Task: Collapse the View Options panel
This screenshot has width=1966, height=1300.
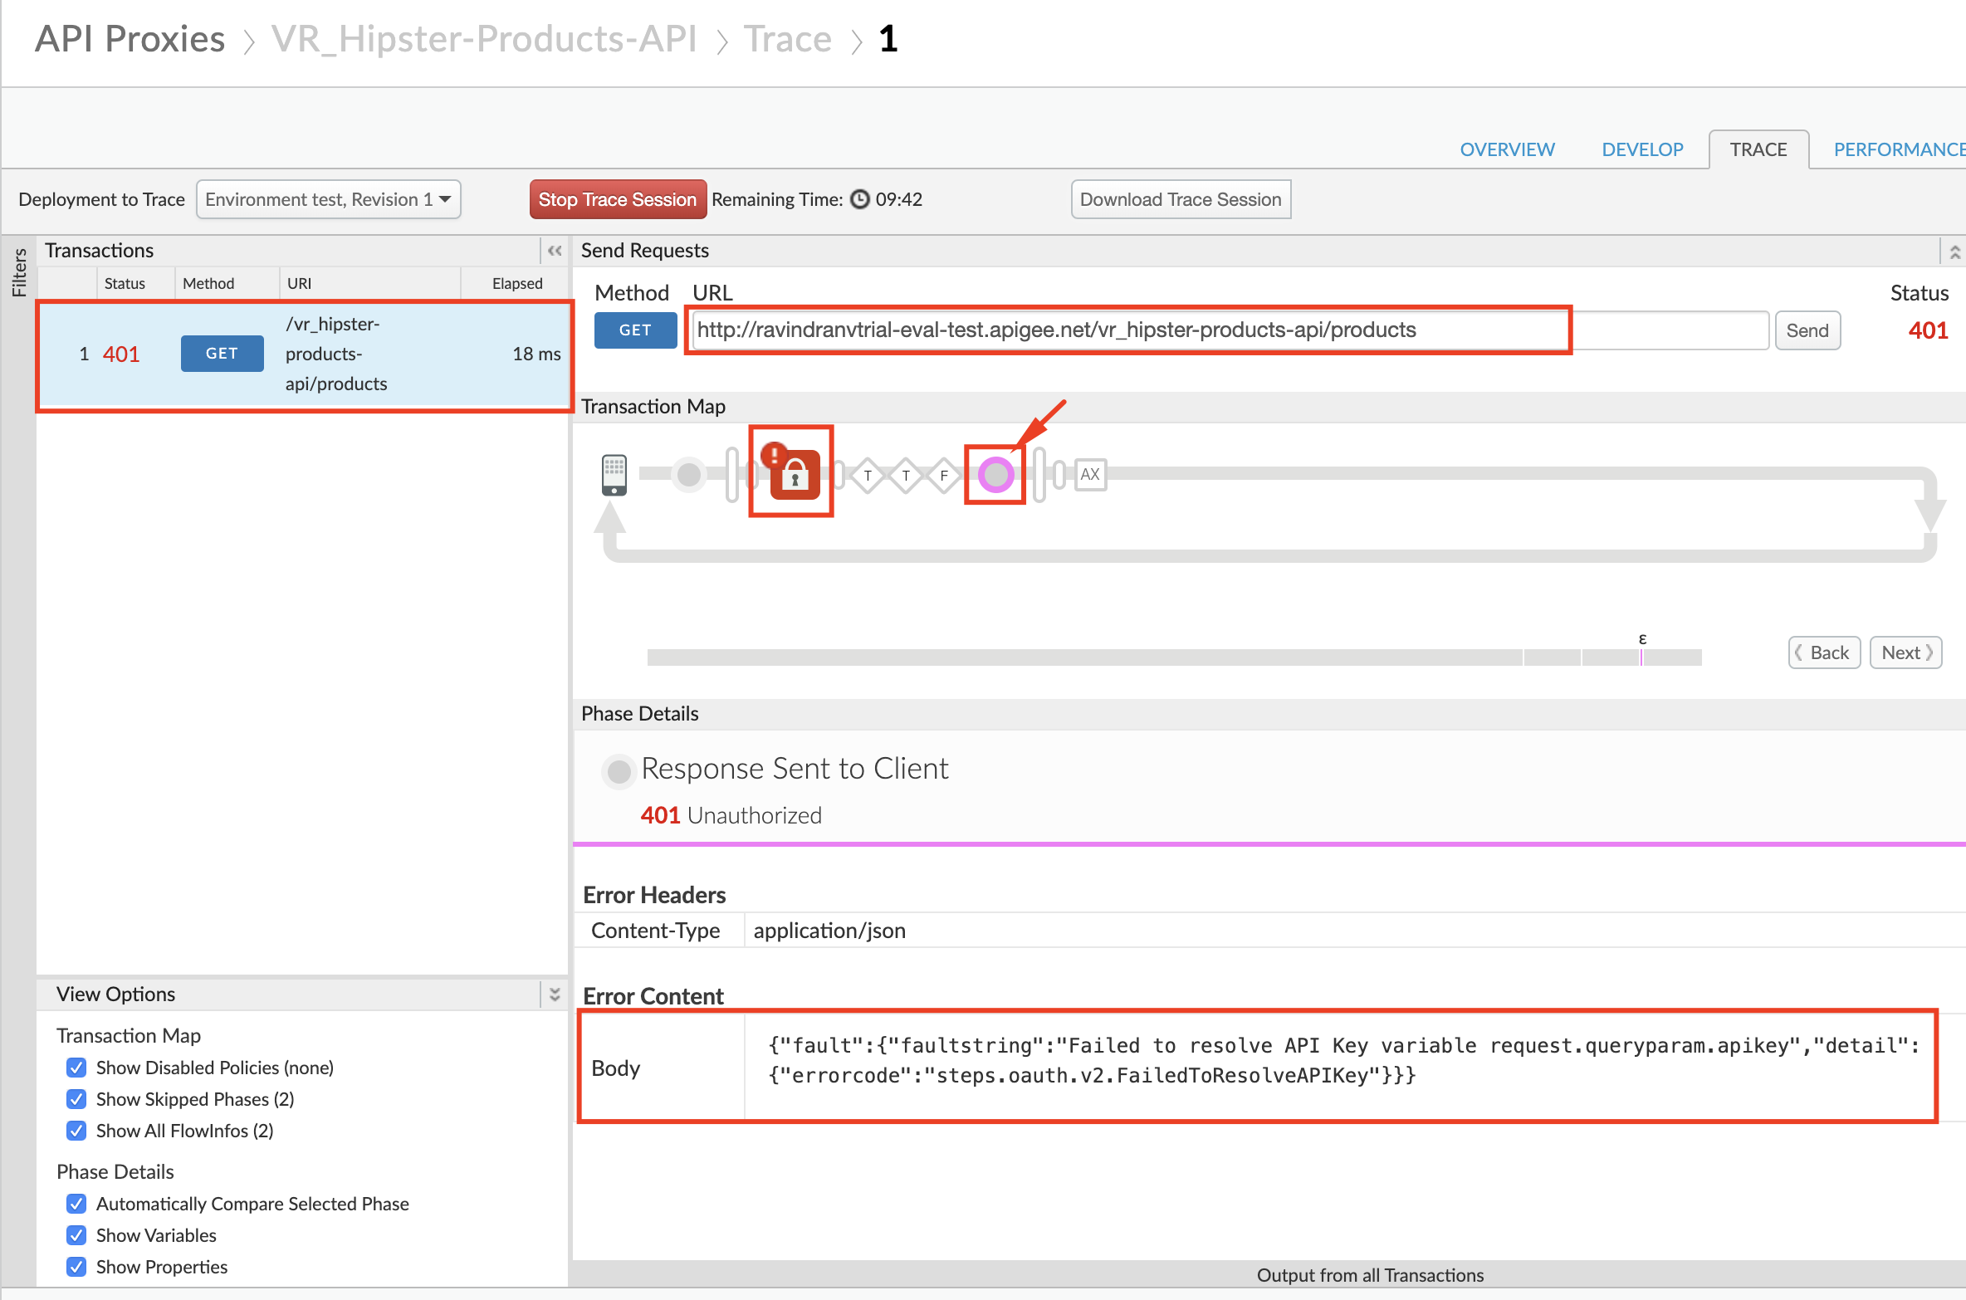Action: [555, 994]
